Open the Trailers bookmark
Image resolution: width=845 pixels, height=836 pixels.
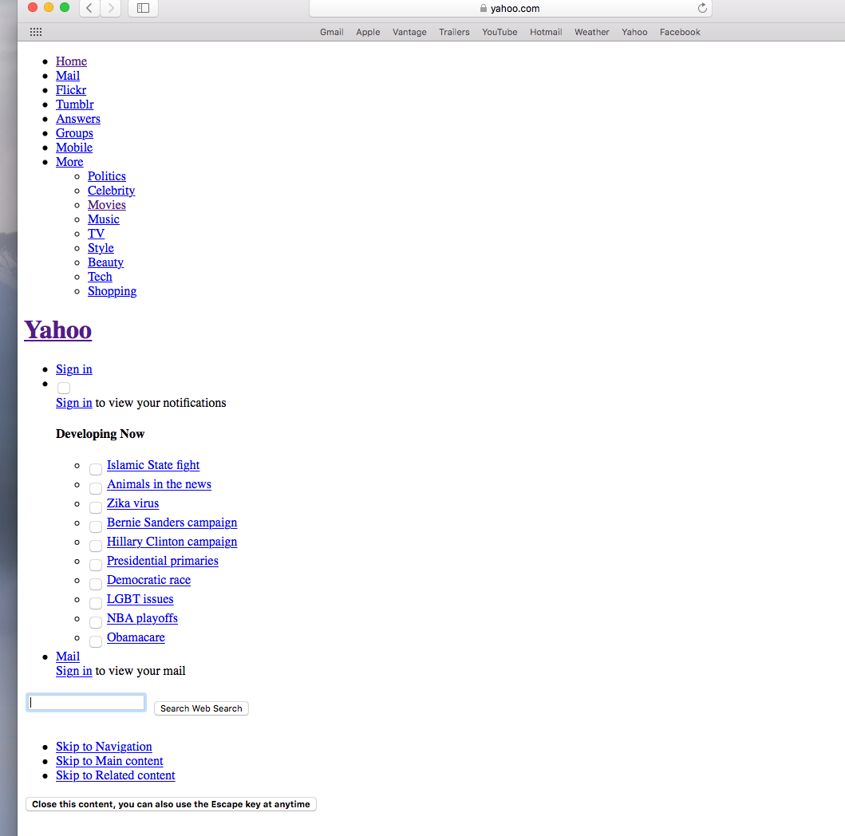tap(454, 32)
